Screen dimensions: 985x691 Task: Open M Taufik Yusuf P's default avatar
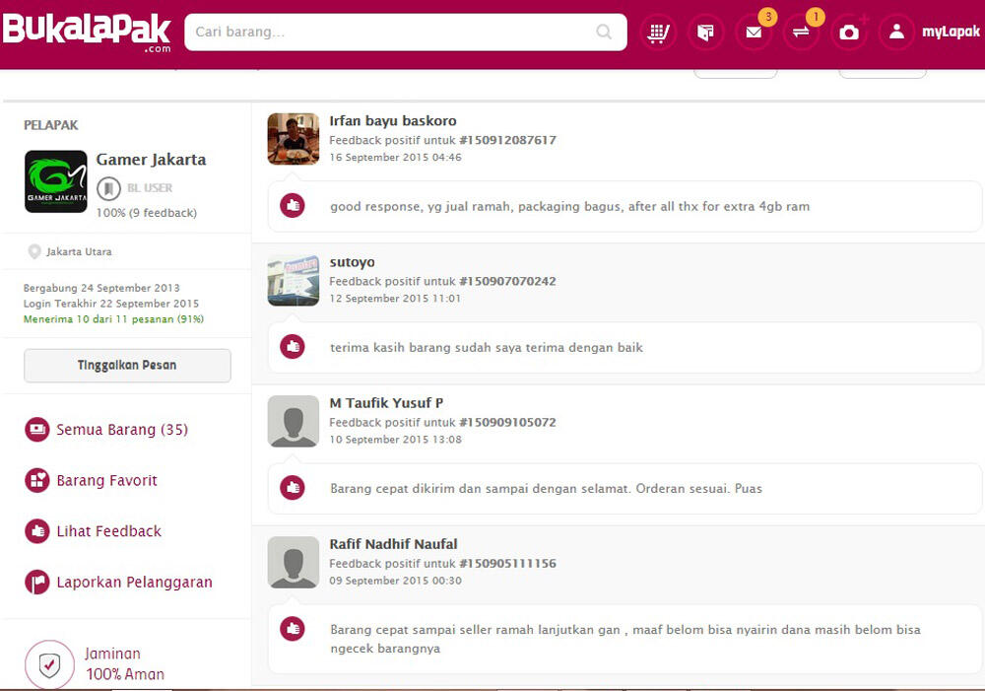coord(294,421)
